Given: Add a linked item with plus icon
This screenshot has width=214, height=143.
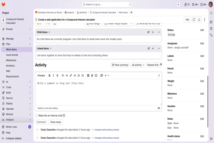Looking at the screenshot, I should pos(153,49).
